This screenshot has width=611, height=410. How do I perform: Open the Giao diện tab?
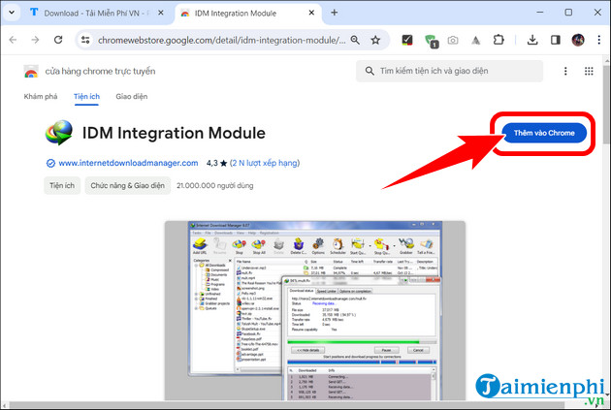(x=131, y=97)
